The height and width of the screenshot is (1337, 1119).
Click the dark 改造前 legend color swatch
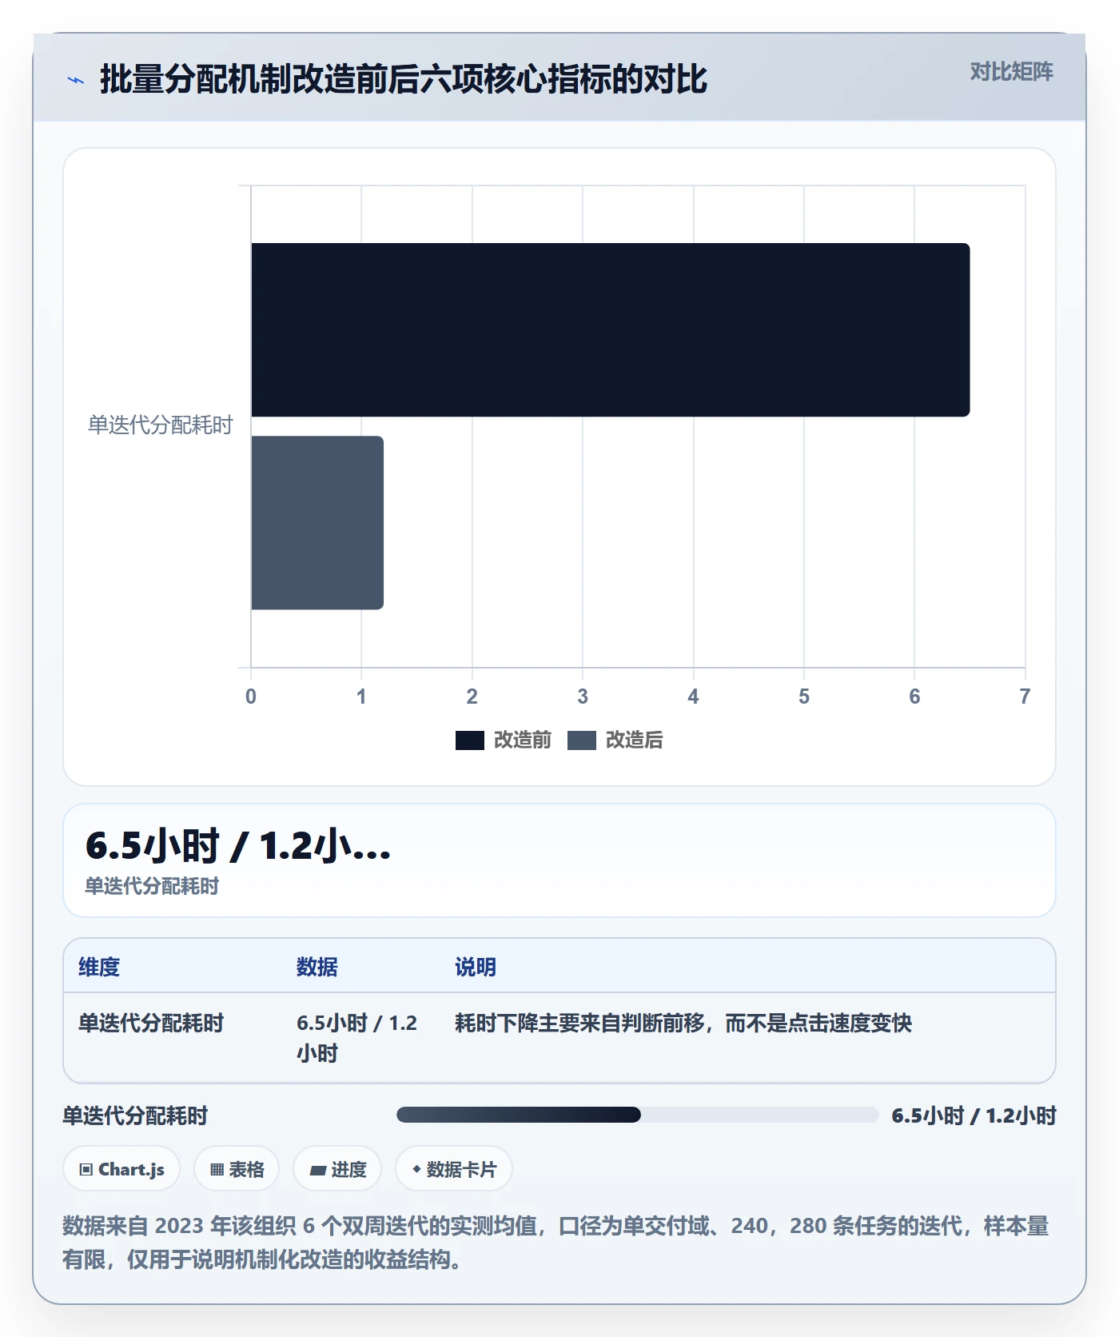(470, 740)
